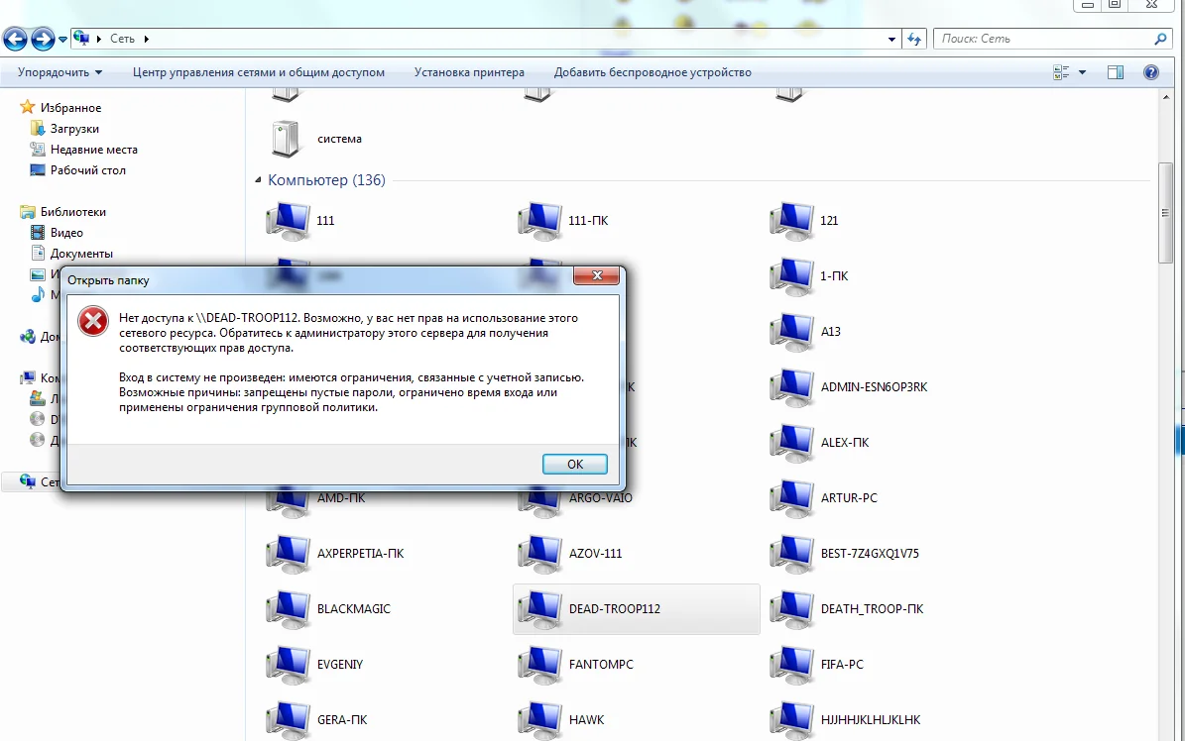Change view with the view icon
1185x741 pixels.
click(x=1061, y=72)
